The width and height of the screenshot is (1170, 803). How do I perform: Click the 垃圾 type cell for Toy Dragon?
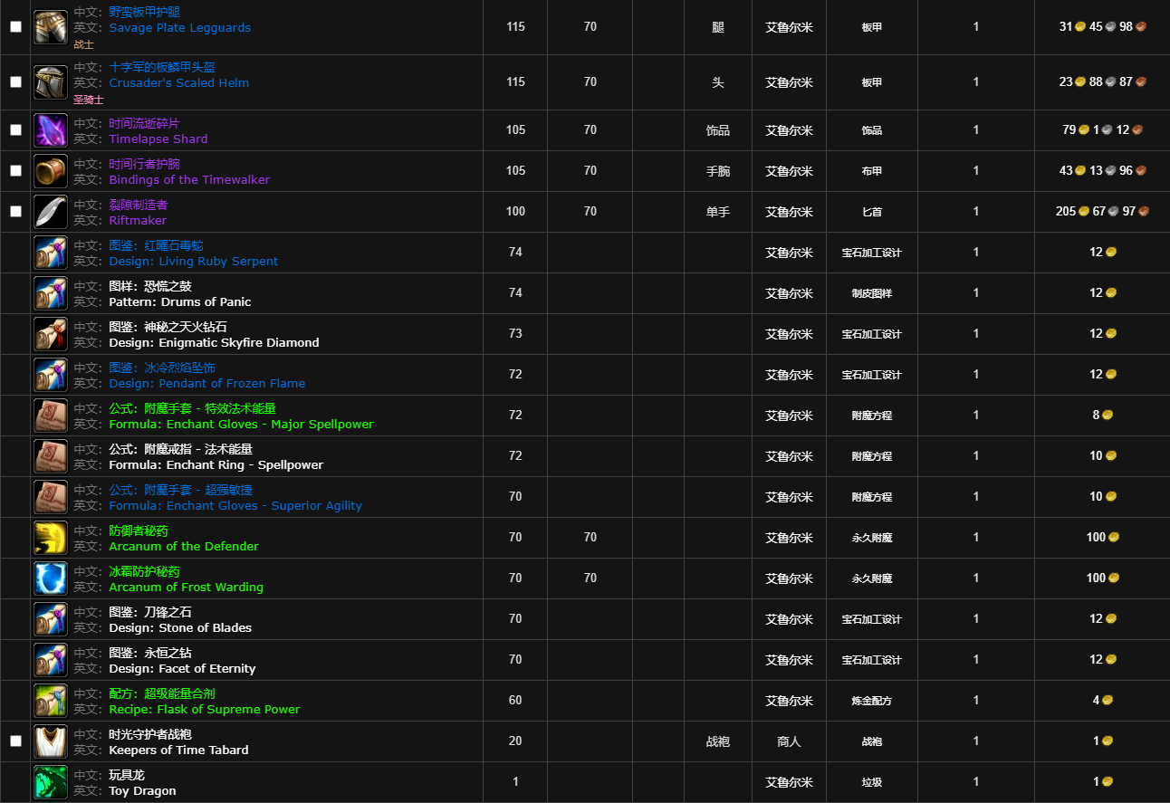point(872,782)
